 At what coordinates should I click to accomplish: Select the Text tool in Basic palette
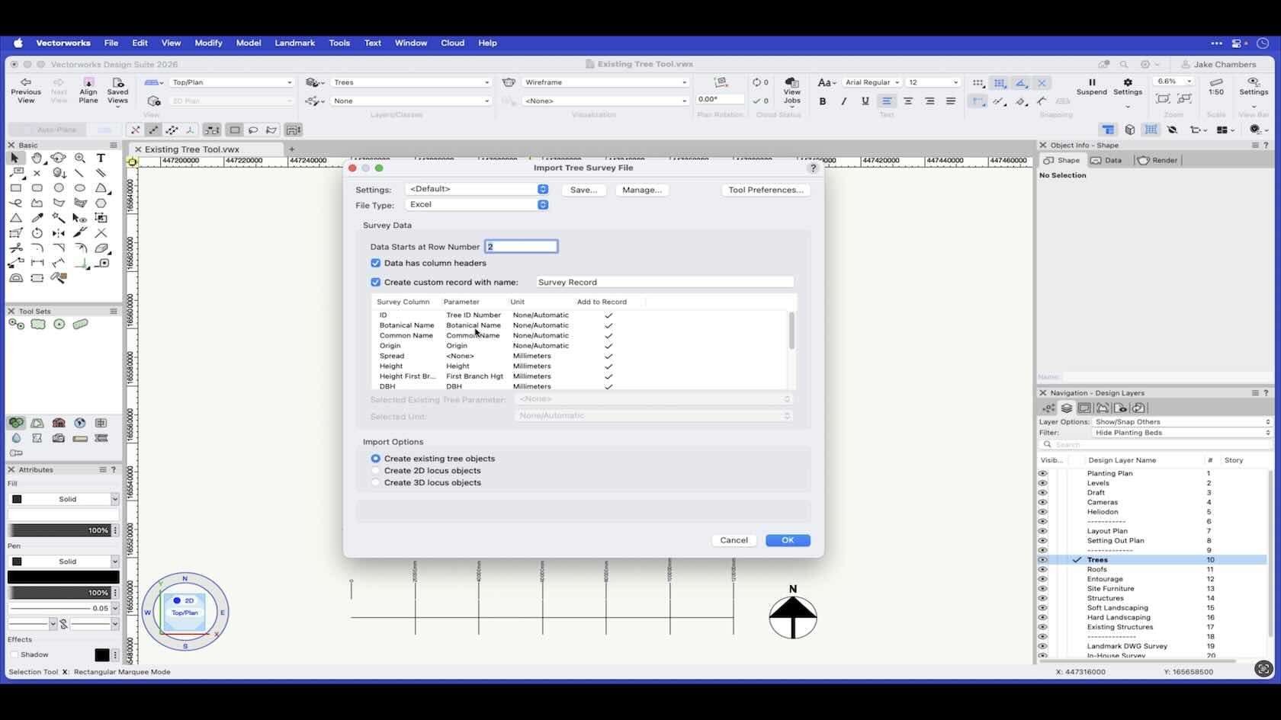tap(101, 158)
